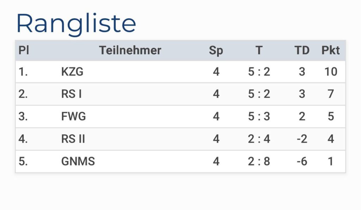Click the Rangliste heading

coord(76,24)
